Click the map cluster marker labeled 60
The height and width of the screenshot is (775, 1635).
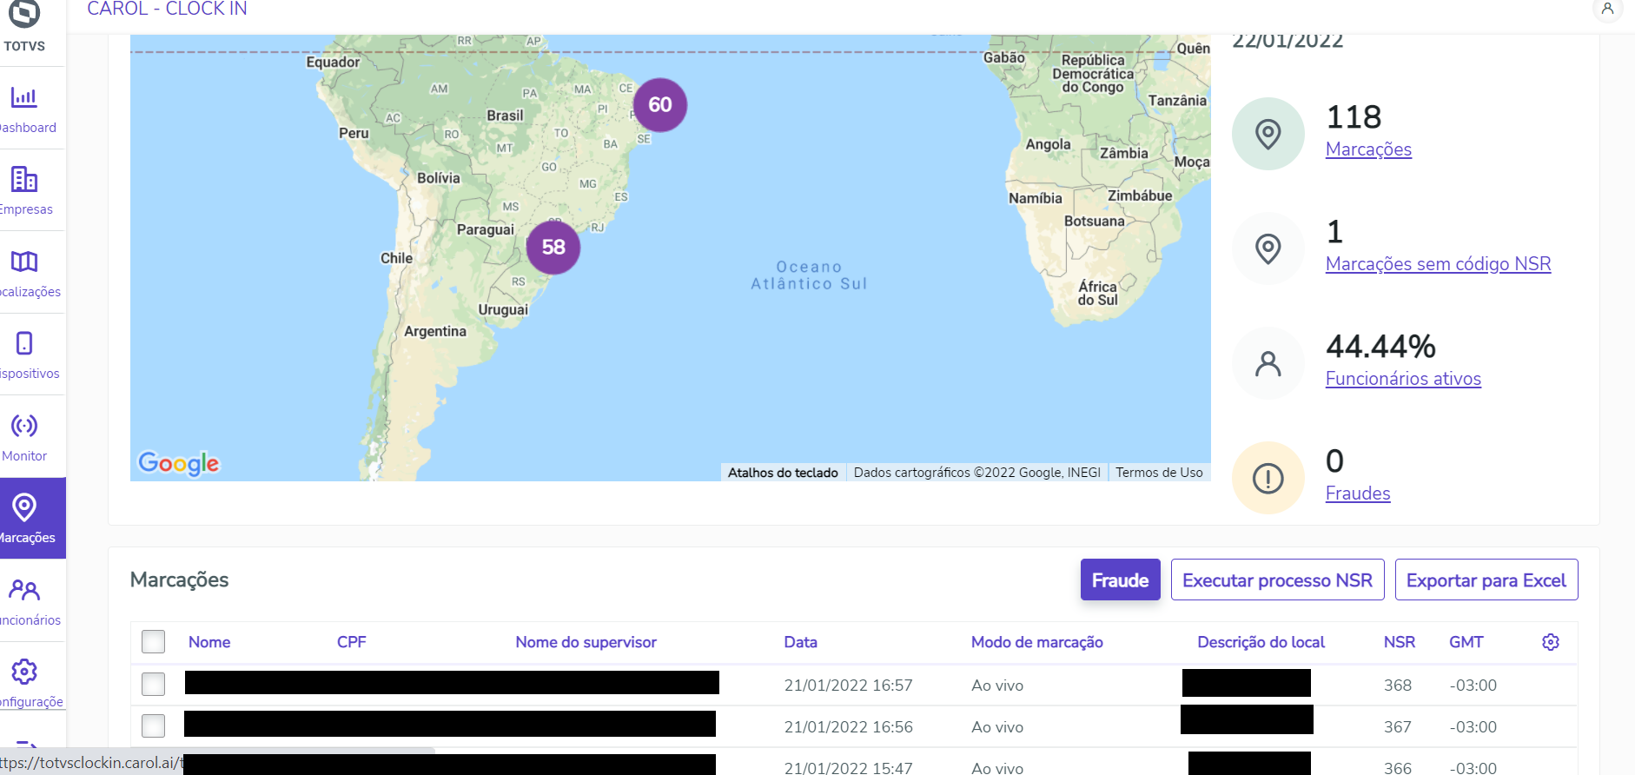tap(660, 105)
